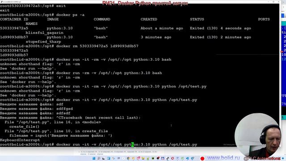The width and height of the screenshot is (286, 161).
Task: Click '3 minutes ago' created value
Action: (x=156, y=37)
